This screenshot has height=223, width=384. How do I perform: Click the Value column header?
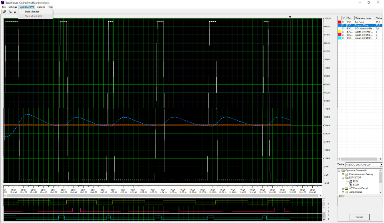(379, 18)
